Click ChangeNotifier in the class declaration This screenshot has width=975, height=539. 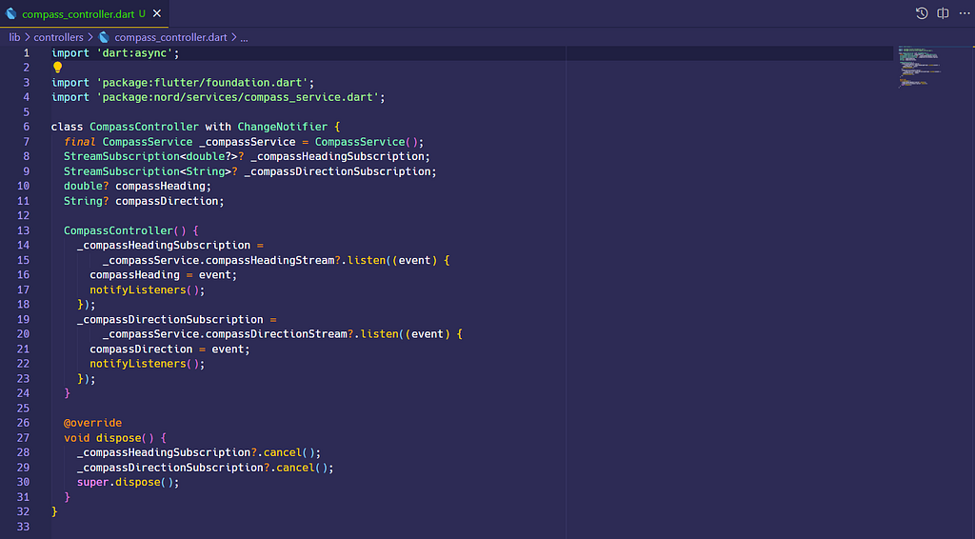point(282,127)
